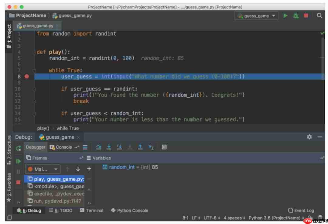This screenshot has width=328, height=224.
Task: Click the Step Over debugger icon
Action: click(x=98, y=147)
